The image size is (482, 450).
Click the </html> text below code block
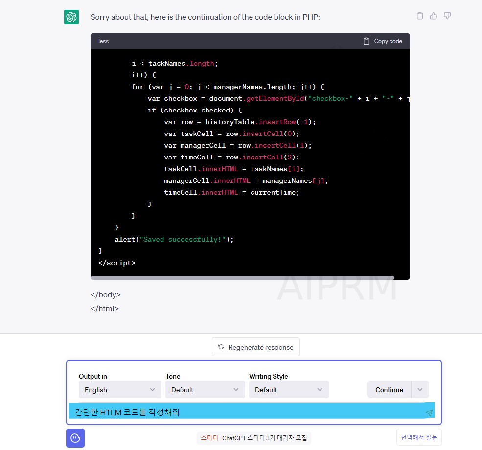(x=105, y=308)
